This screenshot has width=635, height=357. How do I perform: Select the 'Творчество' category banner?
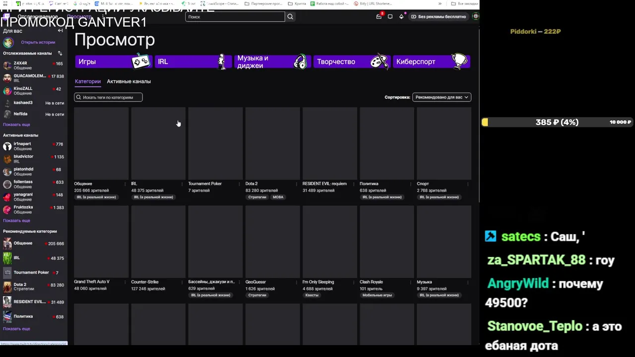(x=351, y=61)
